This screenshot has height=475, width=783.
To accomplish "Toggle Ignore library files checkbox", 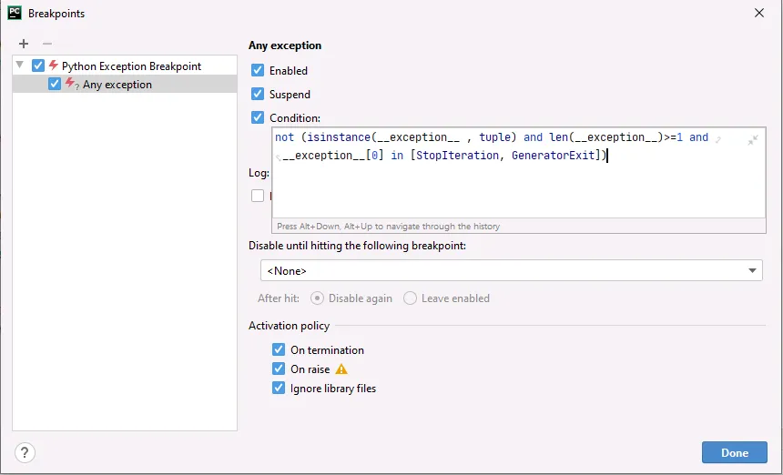I will point(279,388).
